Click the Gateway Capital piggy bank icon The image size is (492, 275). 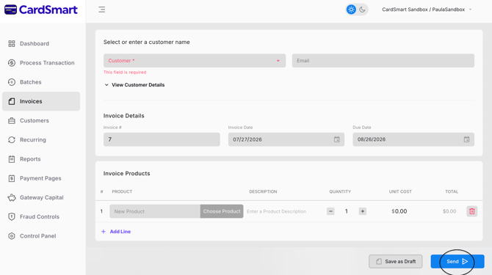(12, 198)
